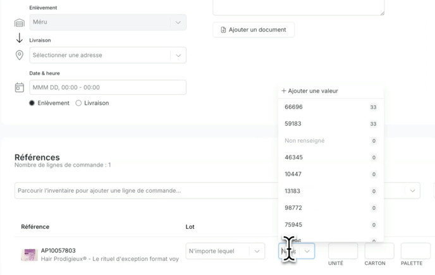Open the Sélectionner une adresse dropdown
Screen dimensions: 435x275
[x=178, y=56]
